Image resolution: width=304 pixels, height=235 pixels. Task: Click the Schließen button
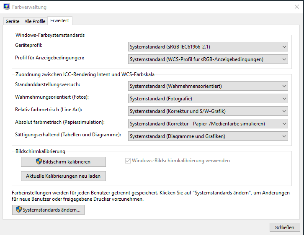pos(285,227)
